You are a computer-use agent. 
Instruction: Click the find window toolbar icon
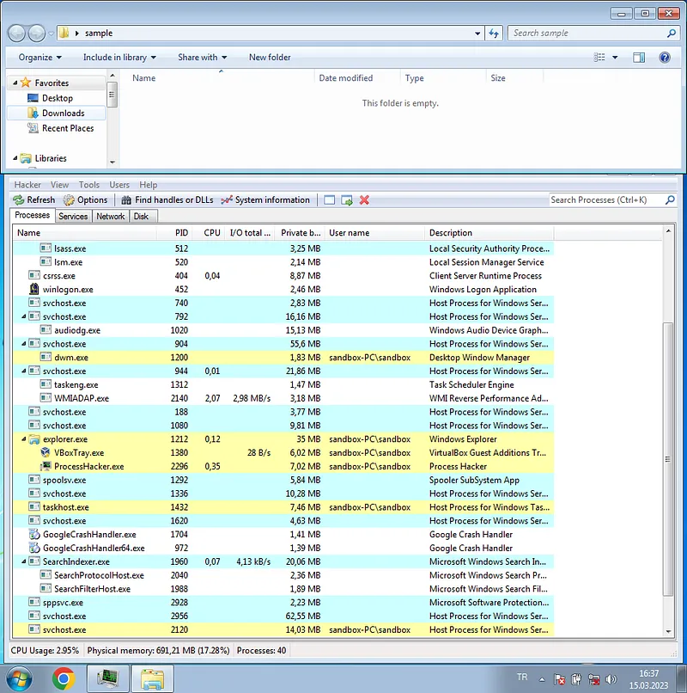tap(330, 200)
